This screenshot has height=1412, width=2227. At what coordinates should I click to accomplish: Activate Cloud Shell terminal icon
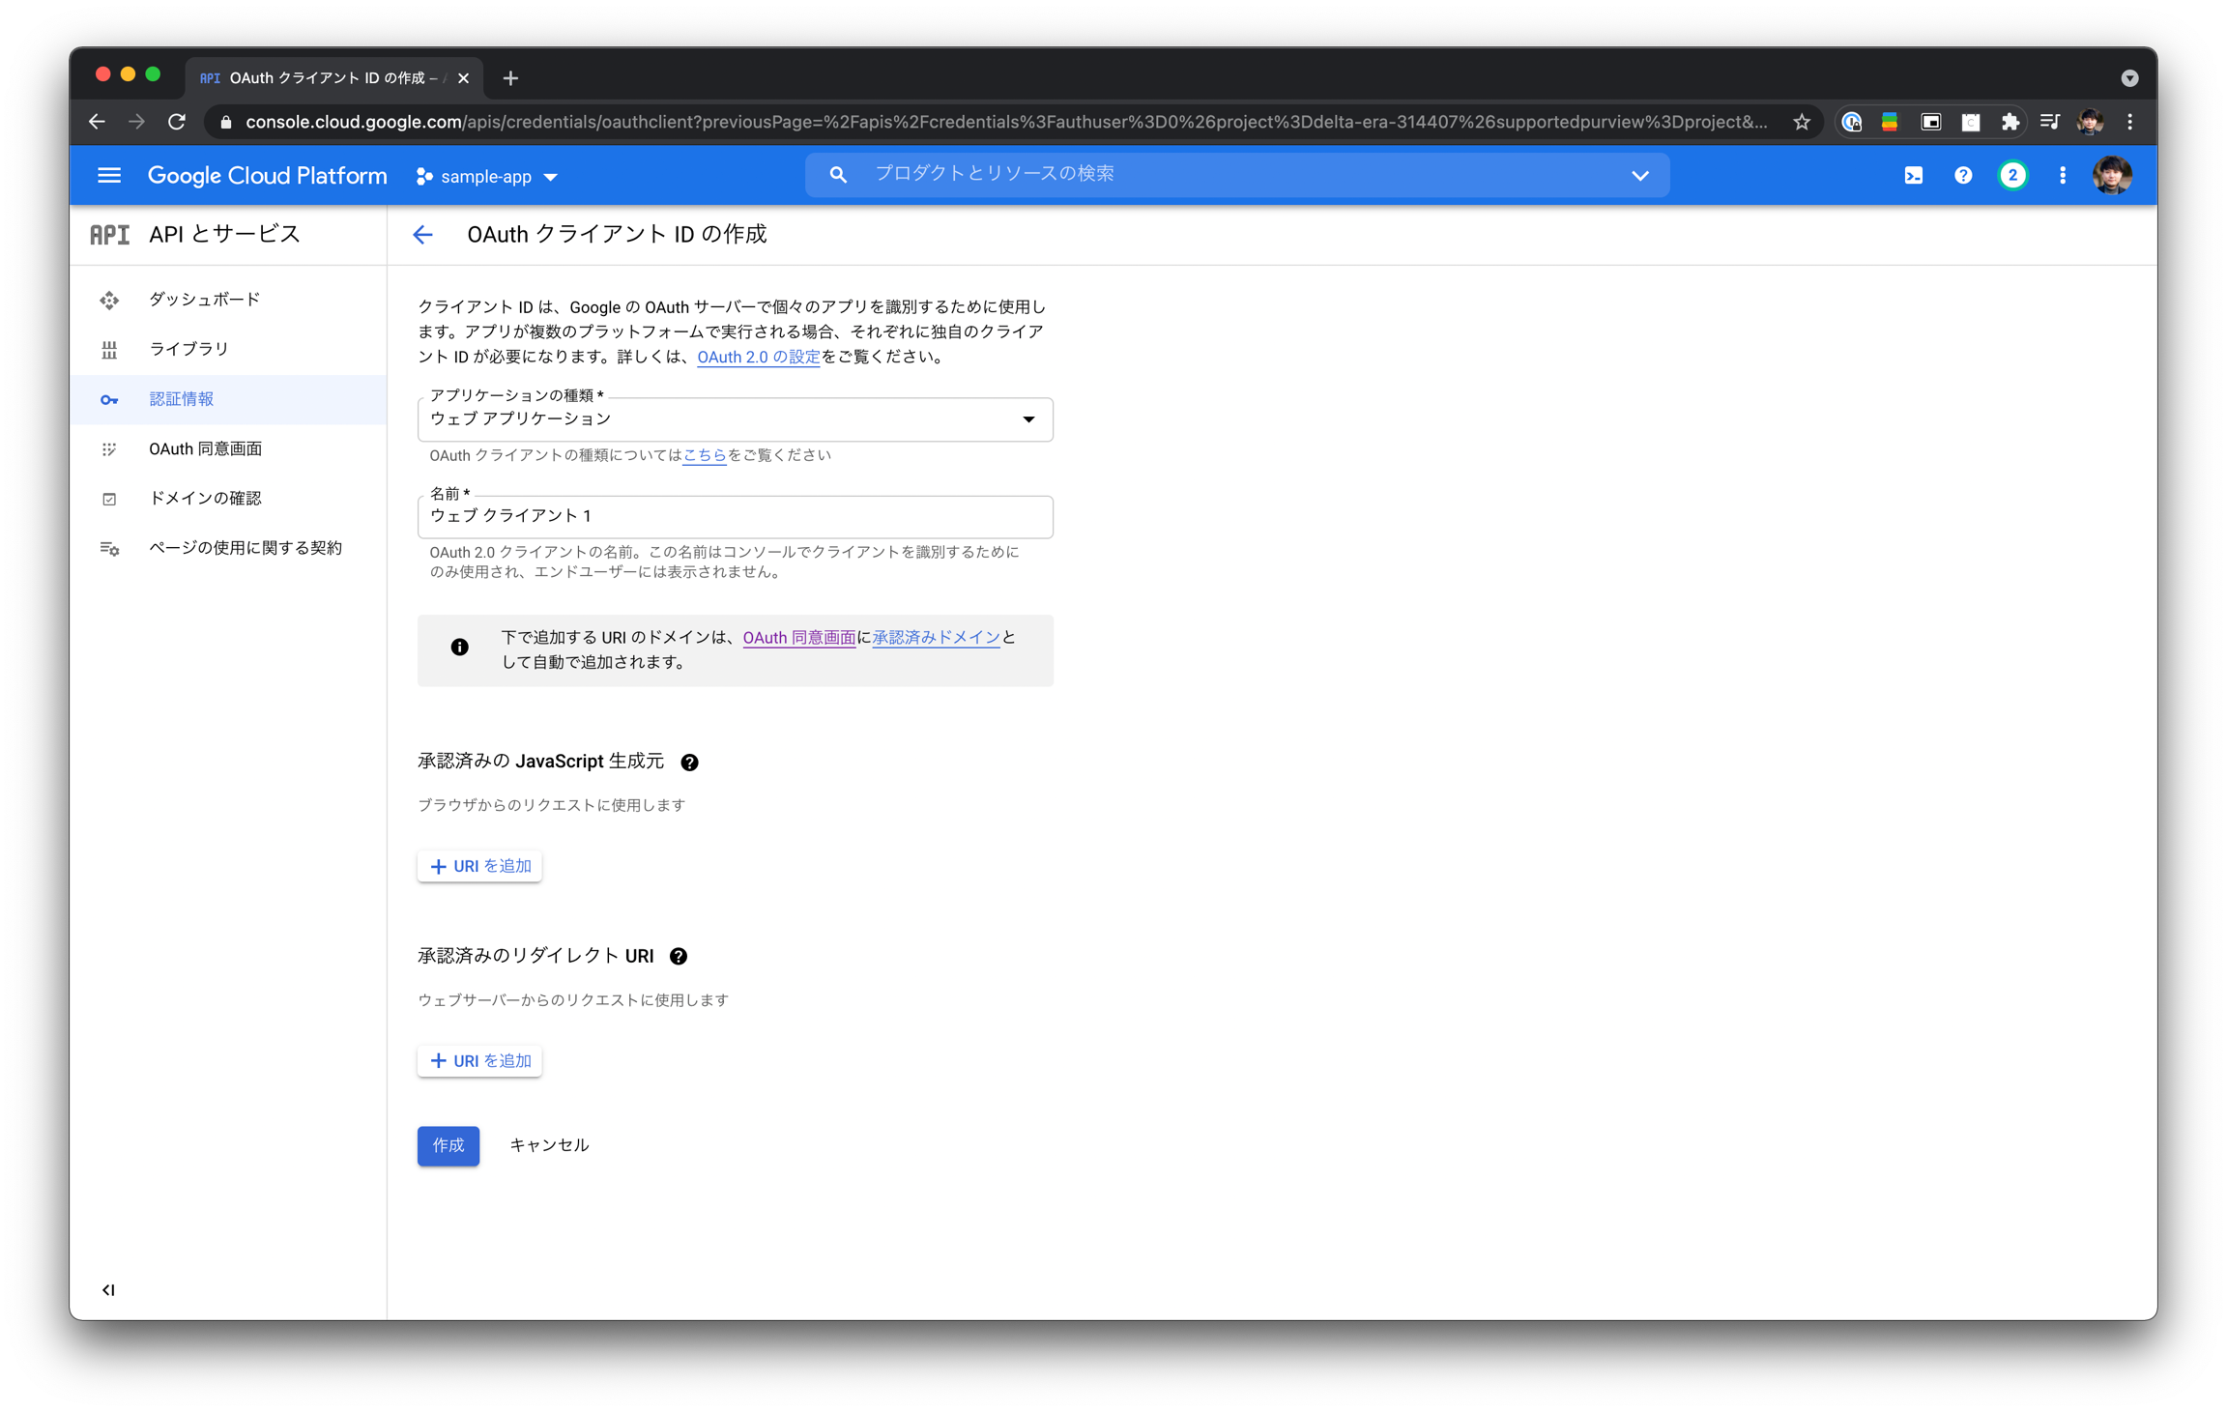[1913, 176]
